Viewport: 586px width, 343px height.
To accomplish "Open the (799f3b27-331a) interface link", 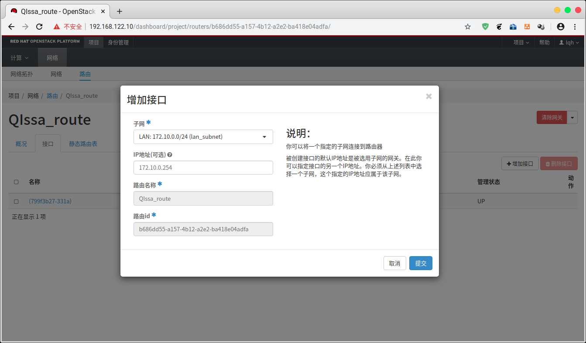I will click(50, 201).
